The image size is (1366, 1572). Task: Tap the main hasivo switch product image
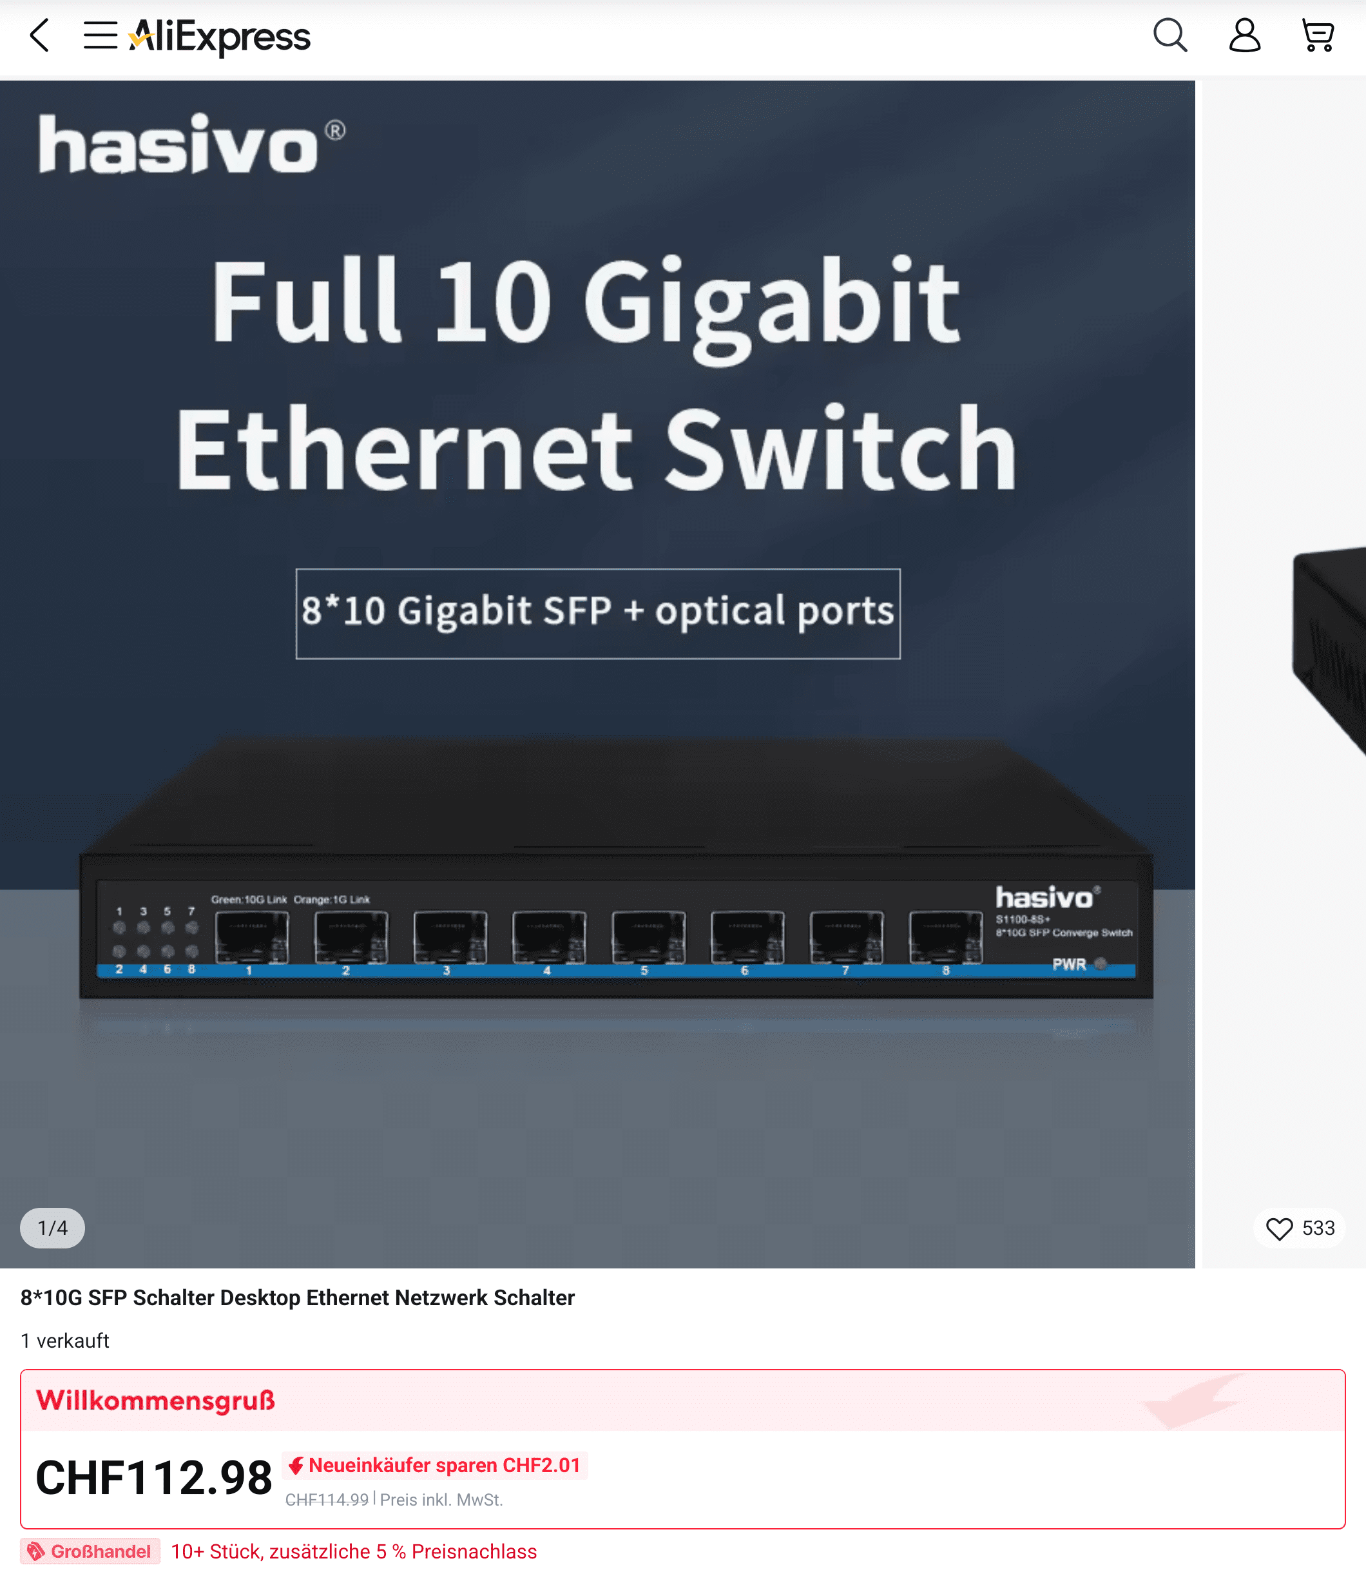tap(597, 674)
